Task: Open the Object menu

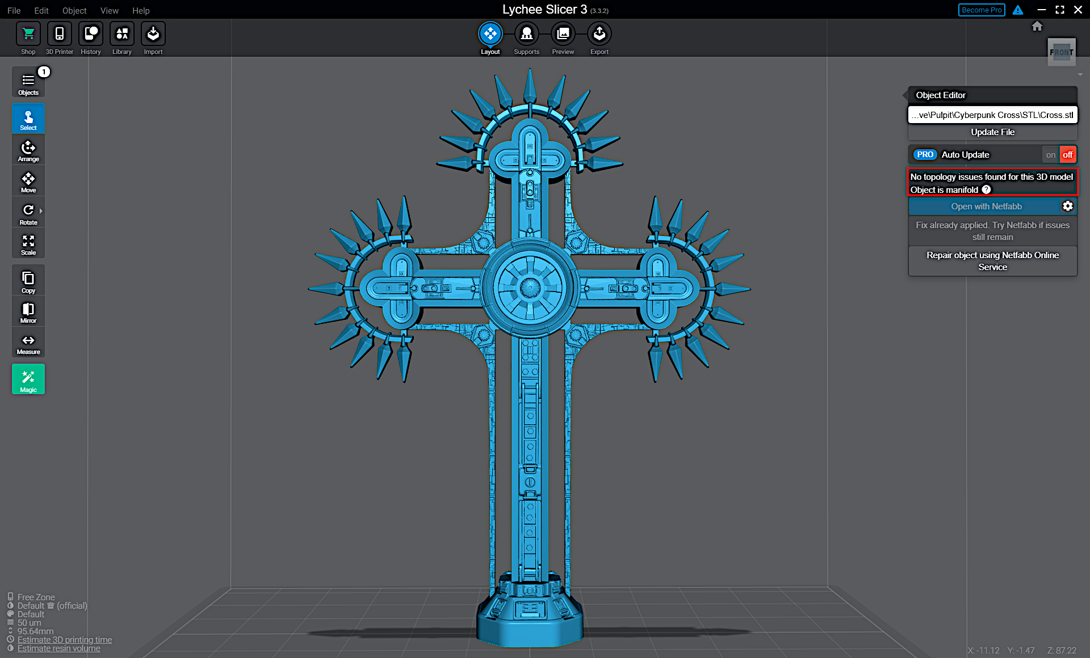Action: 74,10
